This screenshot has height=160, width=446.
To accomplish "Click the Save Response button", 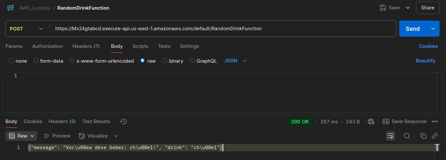I will click(404, 121).
